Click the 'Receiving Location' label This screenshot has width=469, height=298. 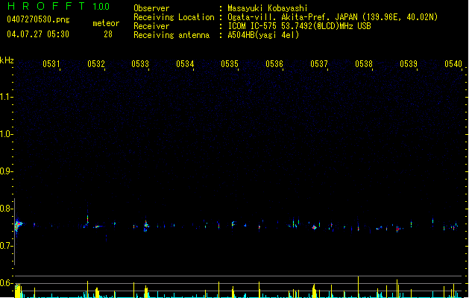click(174, 17)
